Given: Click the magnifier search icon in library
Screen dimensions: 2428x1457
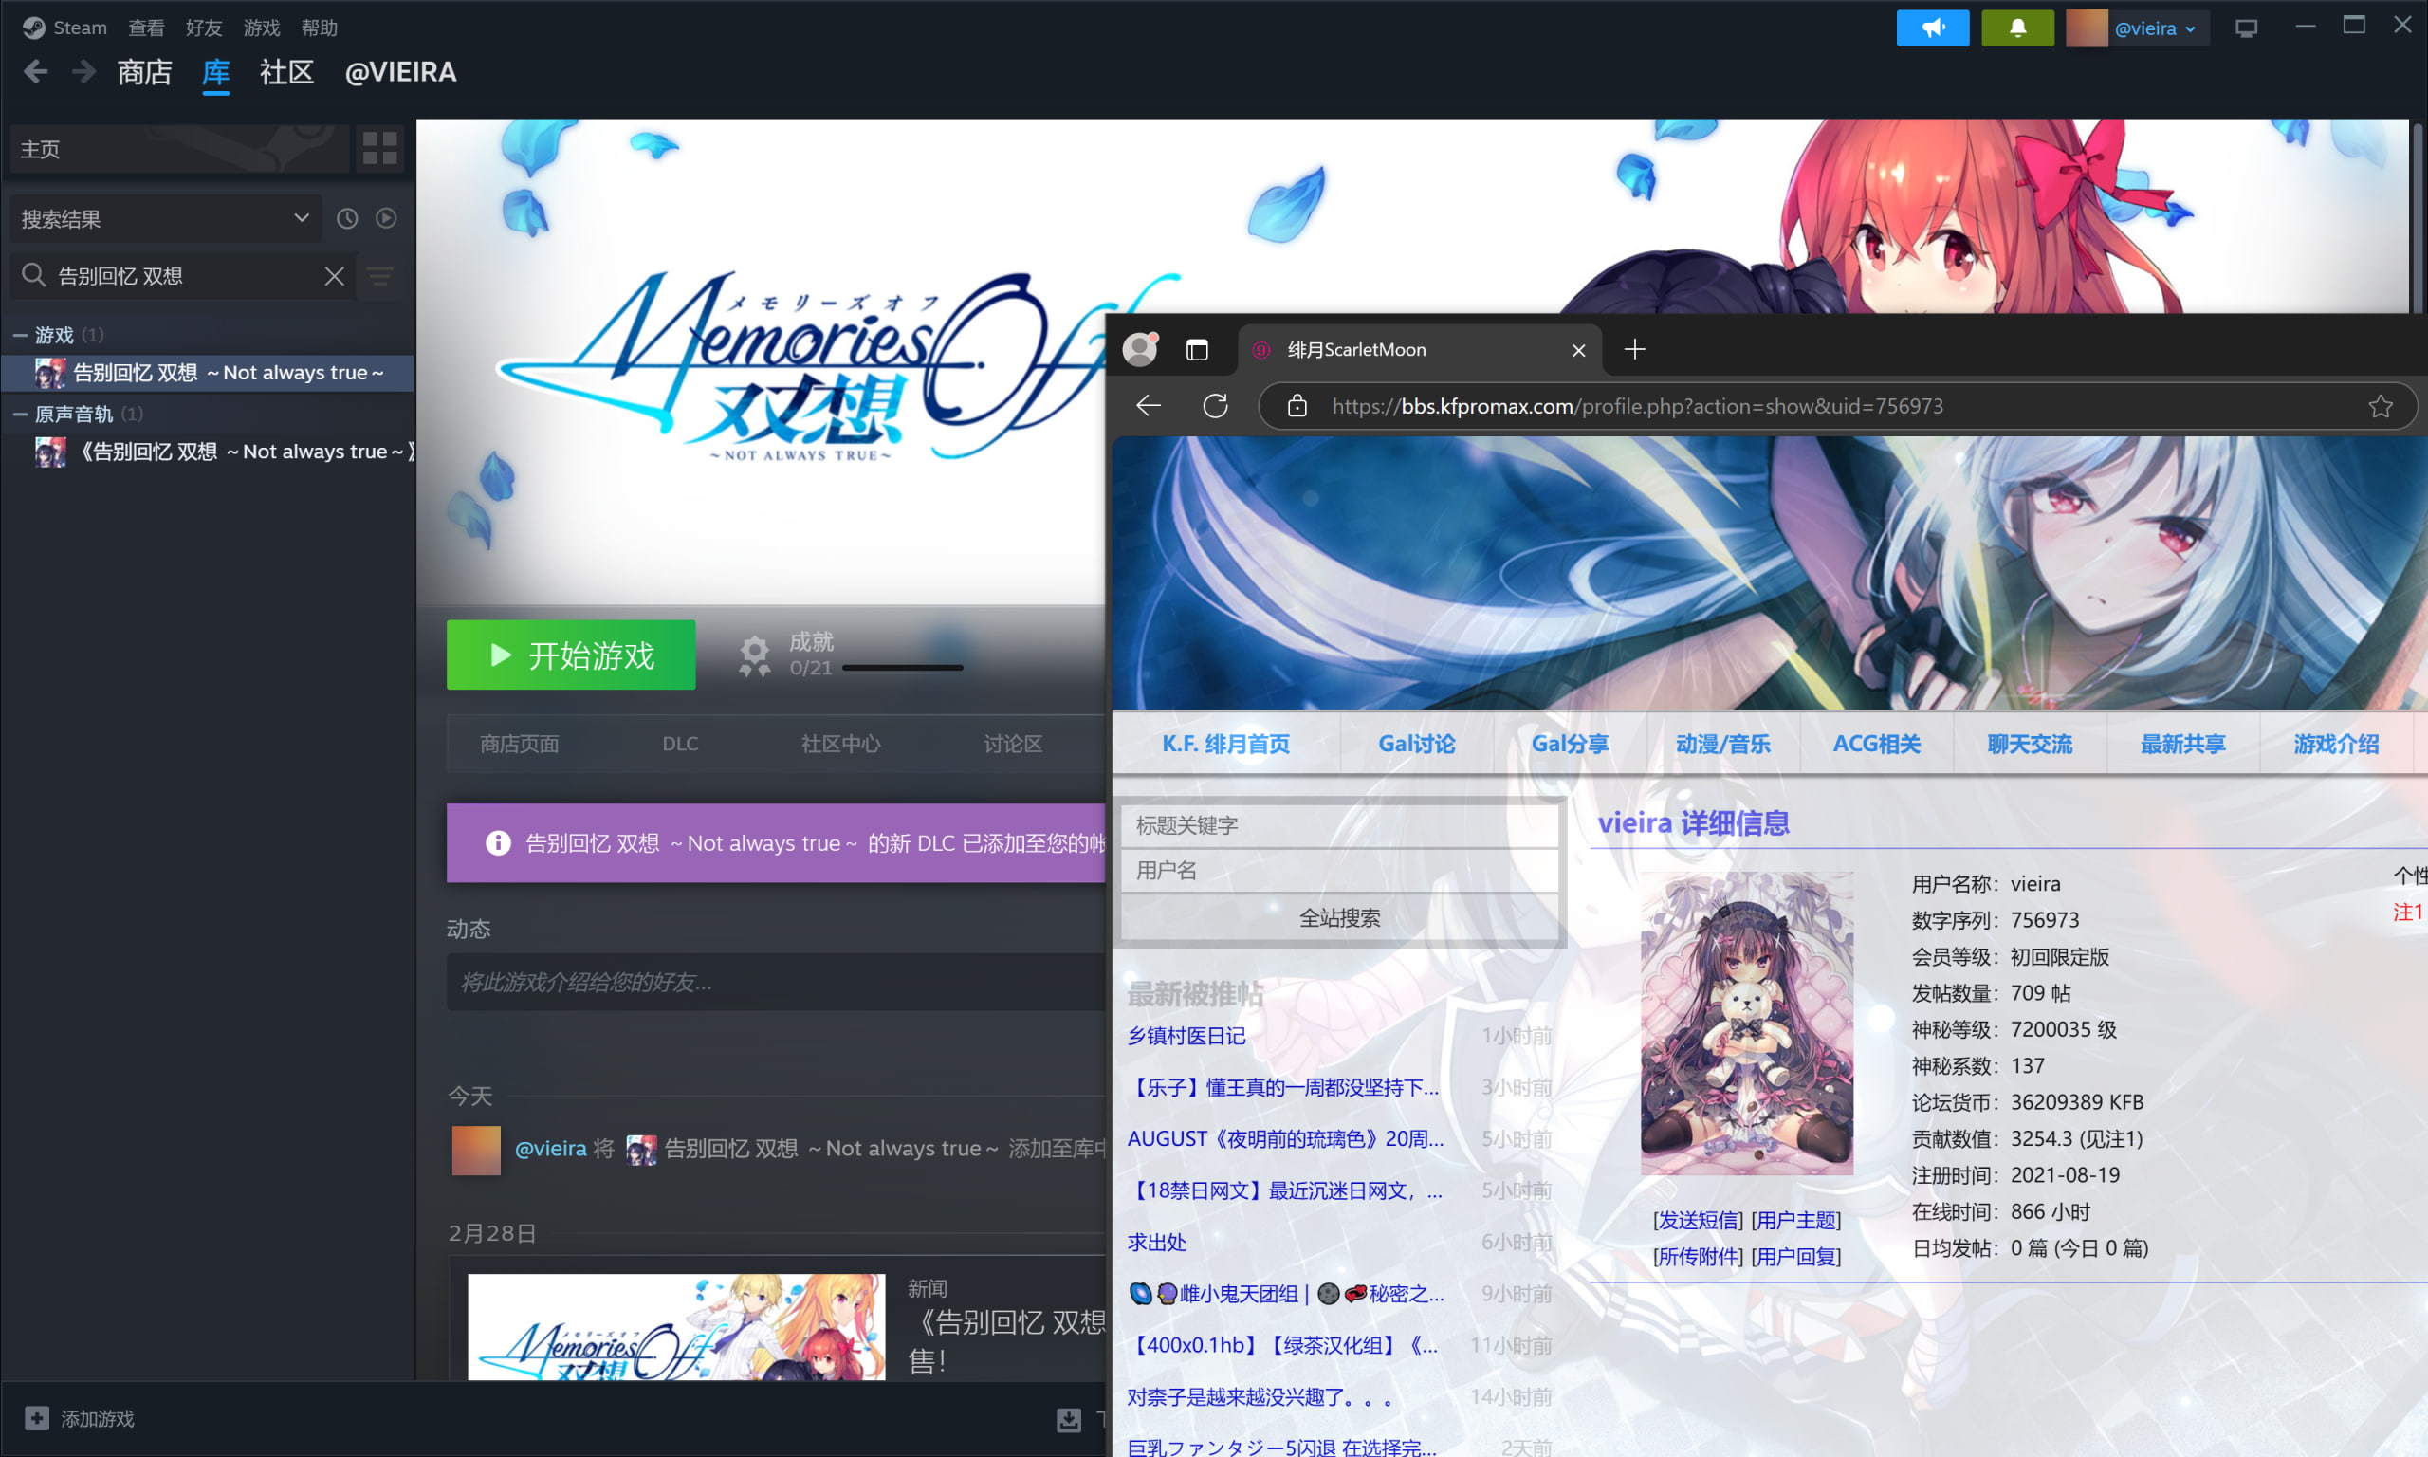Looking at the screenshot, I should (33, 276).
